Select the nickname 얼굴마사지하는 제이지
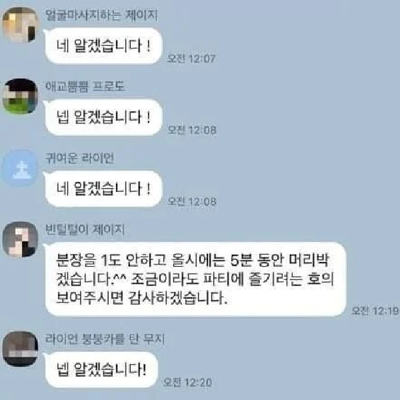Screen dimensions: 400x400 101,15
